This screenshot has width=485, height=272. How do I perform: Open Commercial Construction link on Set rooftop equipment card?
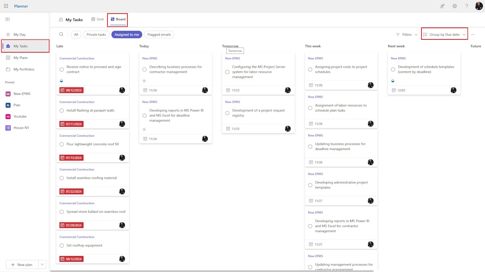tap(77, 237)
